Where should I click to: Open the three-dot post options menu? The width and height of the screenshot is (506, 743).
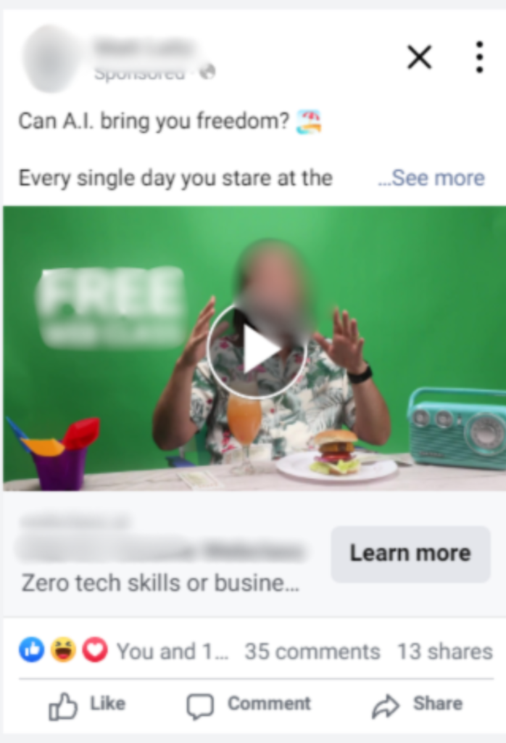click(479, 57)
